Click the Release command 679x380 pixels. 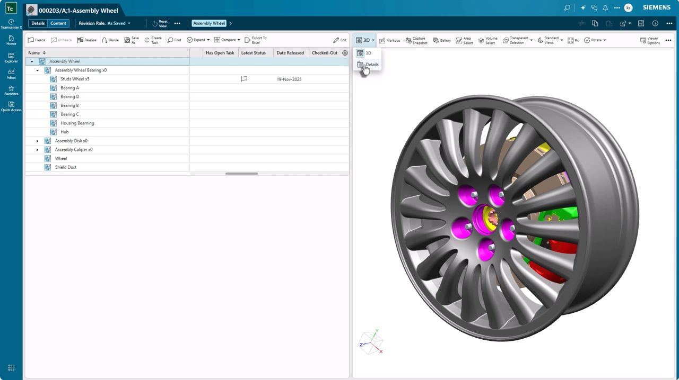(x=87, y=40)
